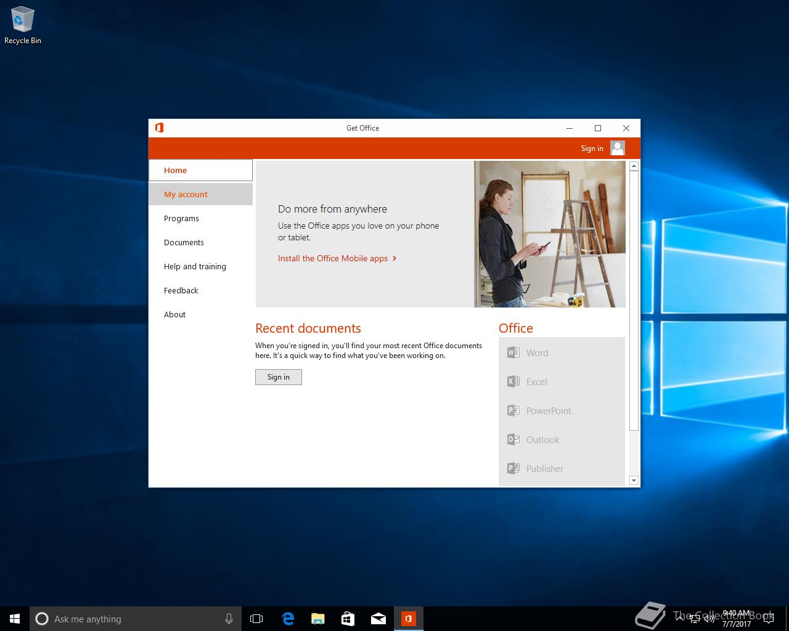Open the Publisher icon in Office list

pos(513,468)
